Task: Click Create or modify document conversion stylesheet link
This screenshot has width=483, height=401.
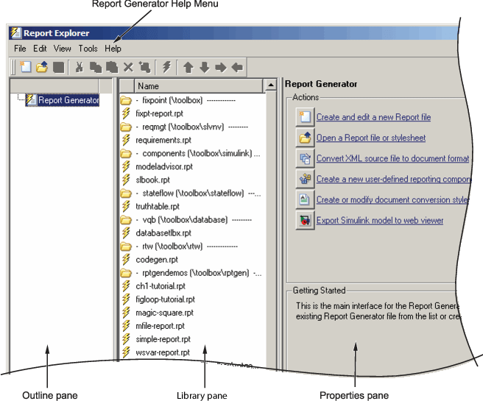Action: pyautogui.click(x=392, y=199)
